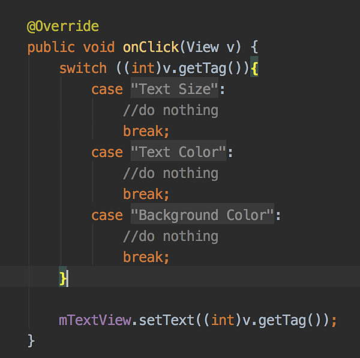
Task: Click the case keyword before "Text Size"
Action: [107, 89]
